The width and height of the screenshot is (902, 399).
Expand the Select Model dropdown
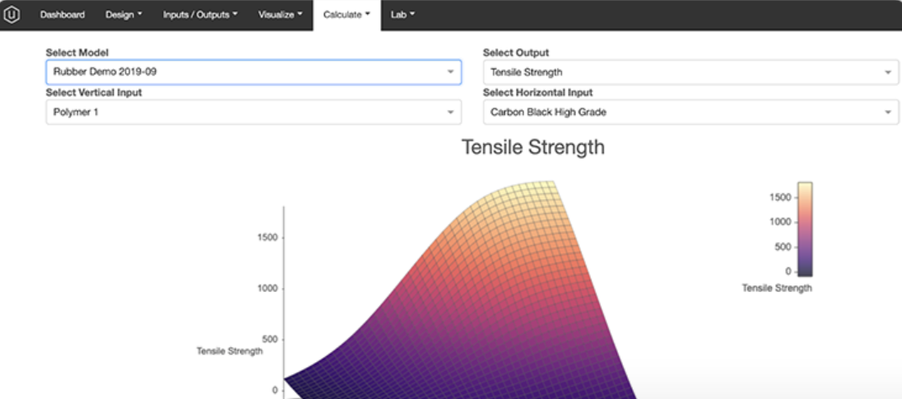pos(253,72)
